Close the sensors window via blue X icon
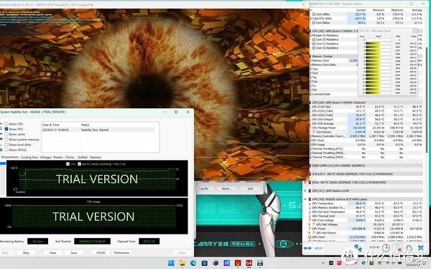The image size is (431, 269). (420, 248)
